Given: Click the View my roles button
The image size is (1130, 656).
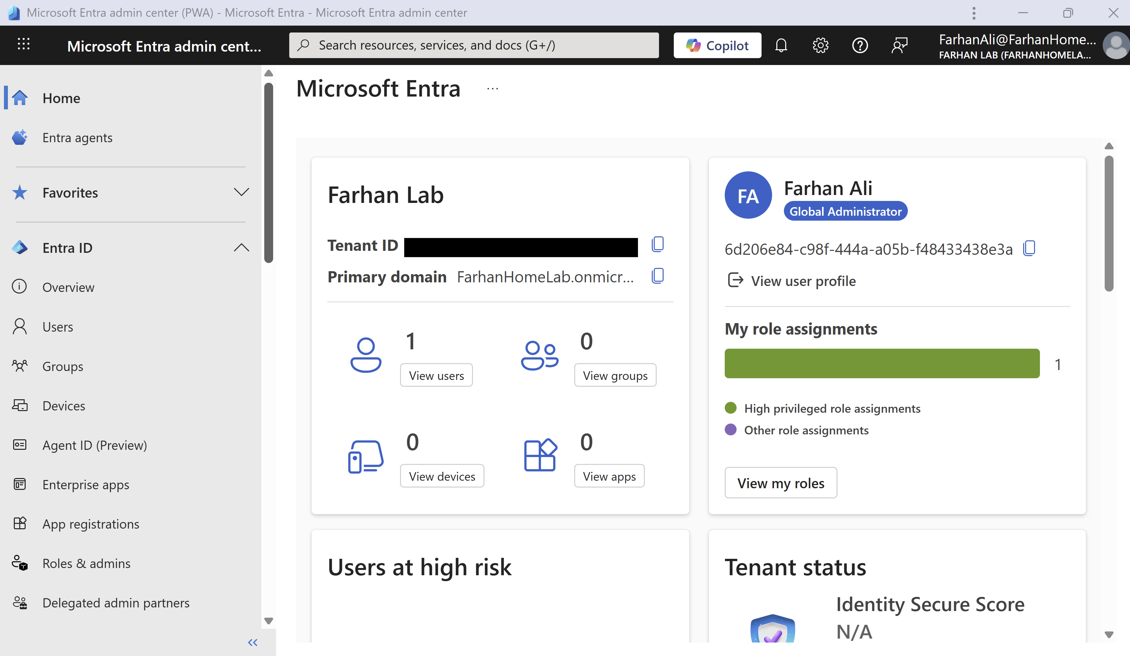Looking at the screenshot, I should [780, 483].
